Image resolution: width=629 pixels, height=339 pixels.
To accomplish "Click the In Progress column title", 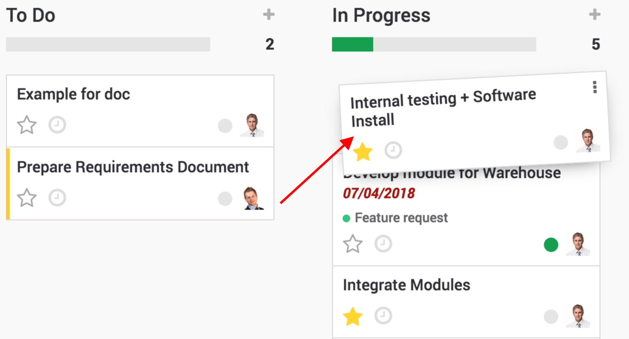I will pyautogui.click(x=381, y=15).
